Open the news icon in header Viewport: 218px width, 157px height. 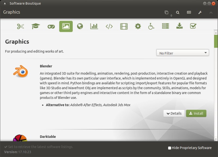[189, 12]
